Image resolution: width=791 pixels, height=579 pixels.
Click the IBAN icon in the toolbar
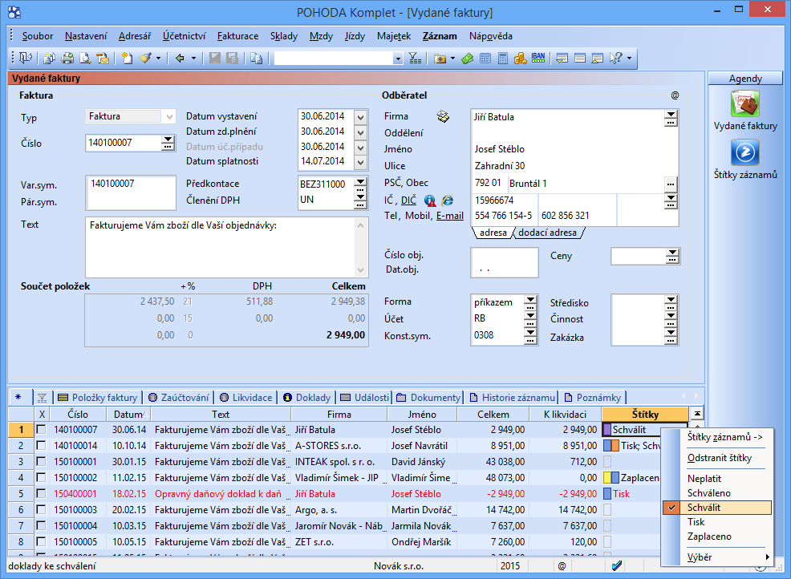coord(538,59)
